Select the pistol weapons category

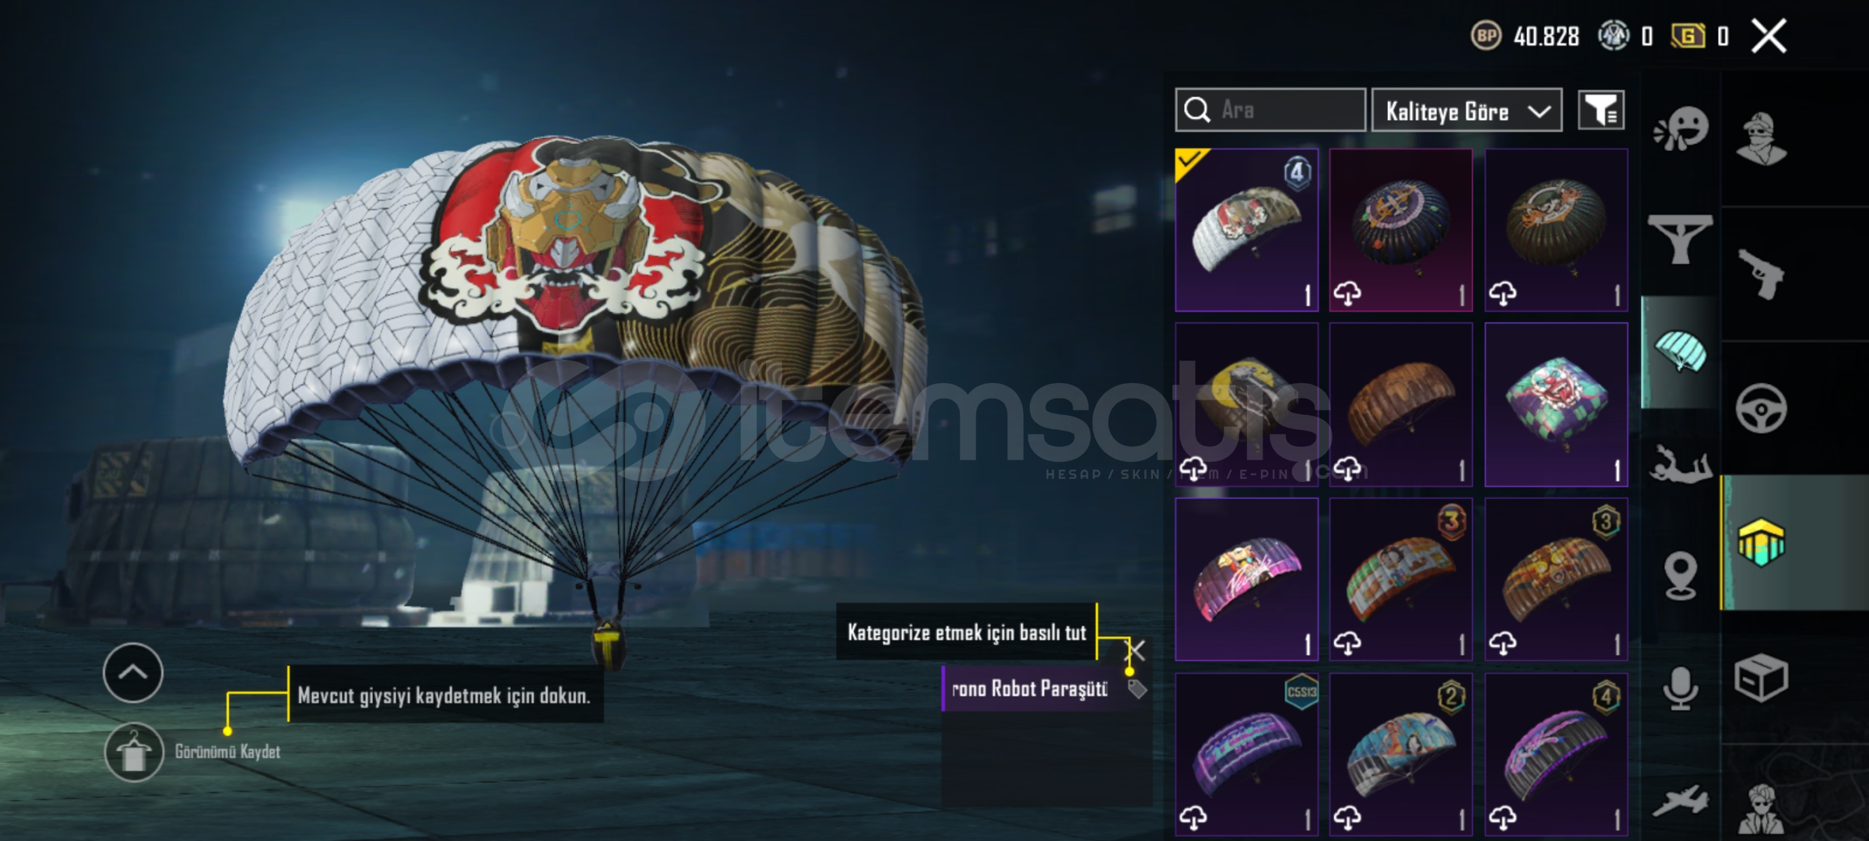tap(1760, 273)
